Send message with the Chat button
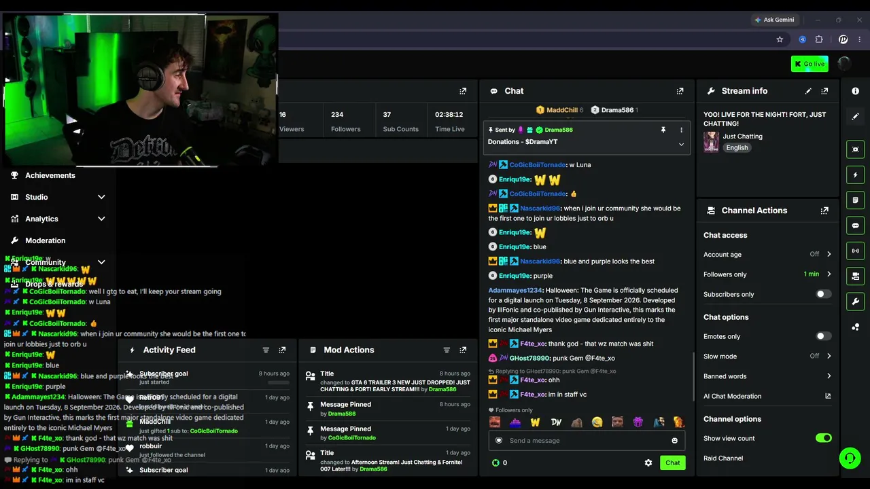Image resolution: width=870 pixels, height=489 pixels. pyautogui.click(x=672, y=463)
